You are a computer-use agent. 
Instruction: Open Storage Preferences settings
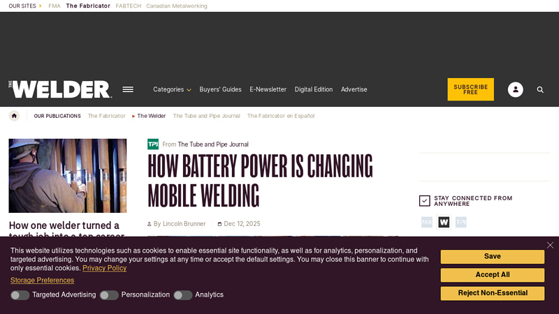[x=42, y=281]
